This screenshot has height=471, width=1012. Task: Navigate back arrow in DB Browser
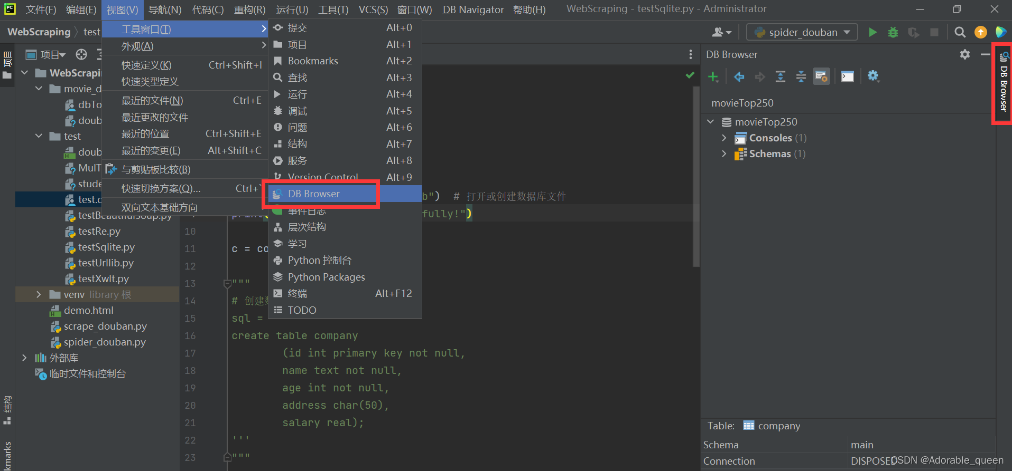coord(739,76)
